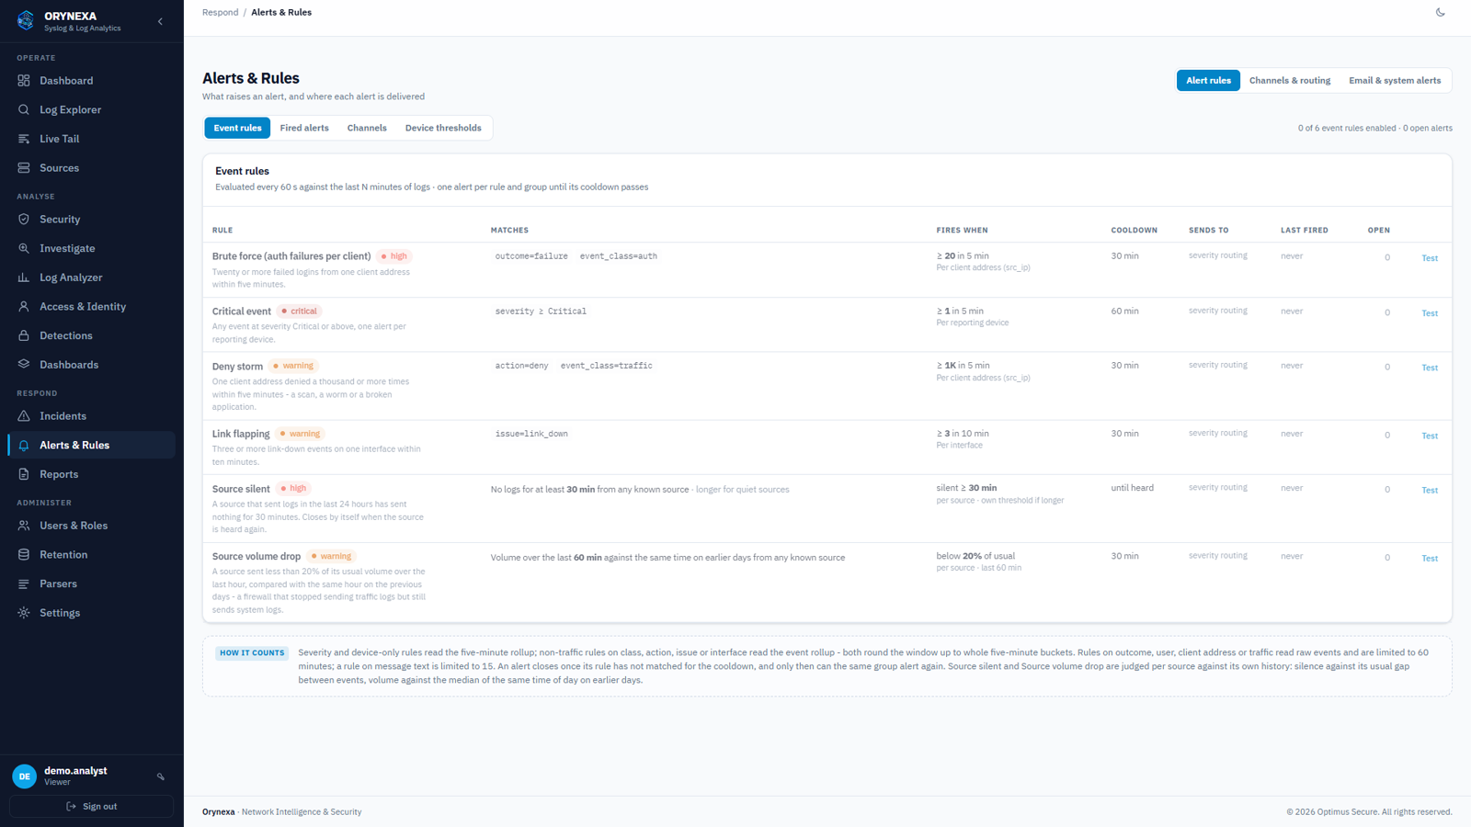The width and height of the screenshot is (1471, 827).
Task: Click the 'until heard' cooldown value
Action: tap(1132, 488)
